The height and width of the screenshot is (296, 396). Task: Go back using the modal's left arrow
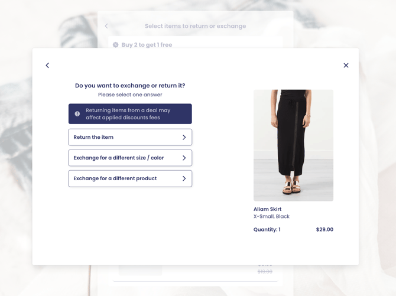pos(47,66)
